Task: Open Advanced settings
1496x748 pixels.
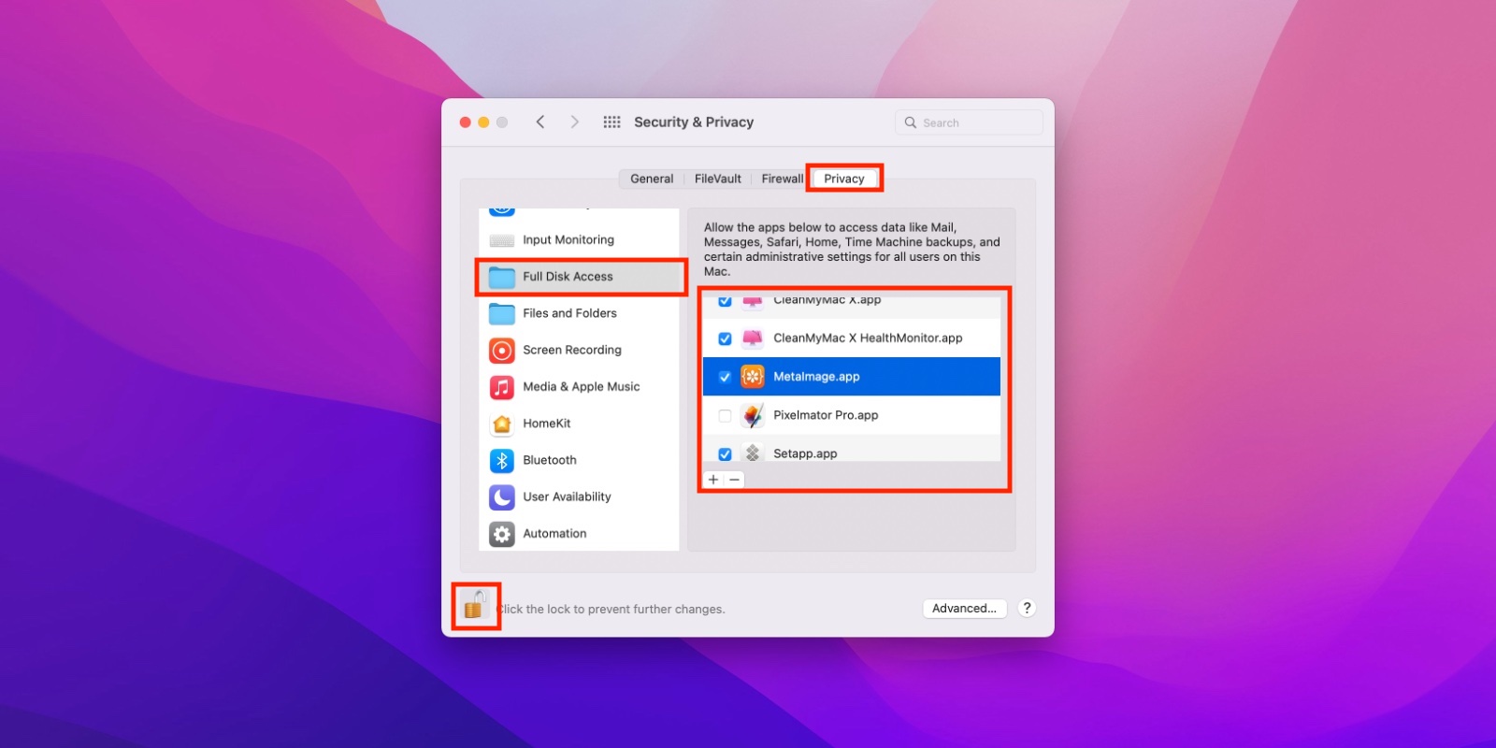Action: [x=964, y=608]
